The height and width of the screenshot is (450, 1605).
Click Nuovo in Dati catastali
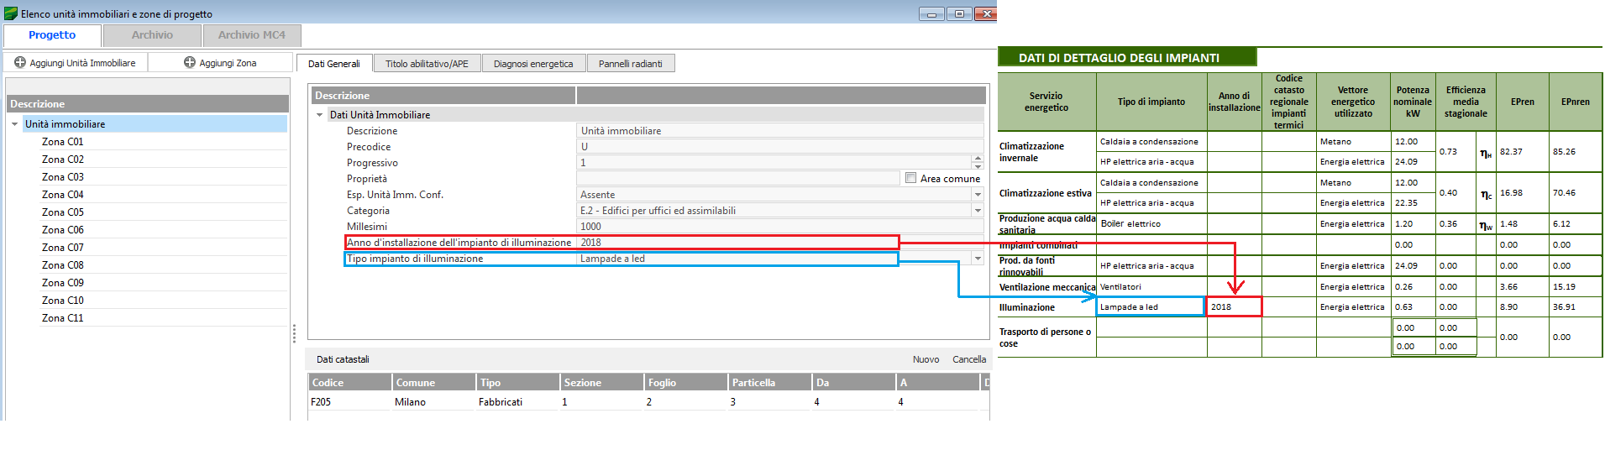(926, 359)
